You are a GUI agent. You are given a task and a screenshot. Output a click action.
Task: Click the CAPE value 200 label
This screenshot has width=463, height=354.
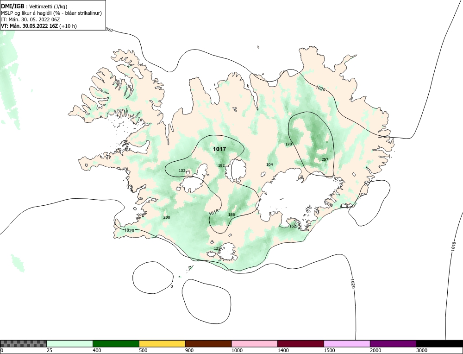[167, 217]
